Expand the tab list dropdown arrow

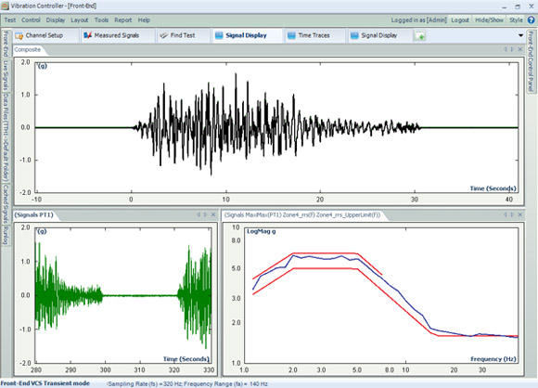tap(520, 35)
